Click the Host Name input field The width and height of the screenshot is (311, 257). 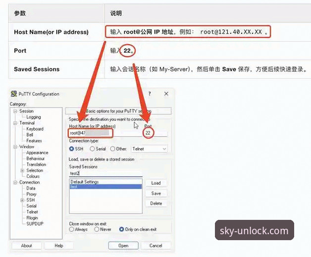coord(105,133)
